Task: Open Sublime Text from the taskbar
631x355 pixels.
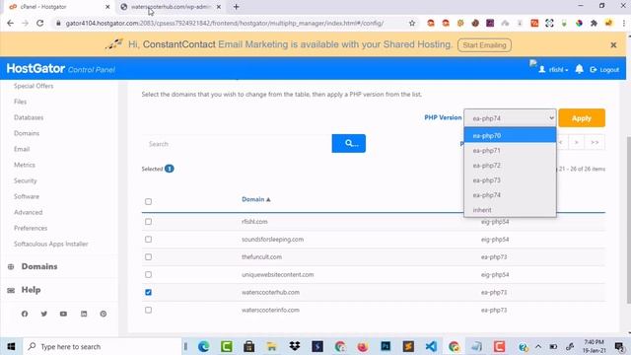Action: 408,346
